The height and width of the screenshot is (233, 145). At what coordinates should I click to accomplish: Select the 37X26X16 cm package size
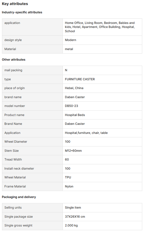coord(75,217)
